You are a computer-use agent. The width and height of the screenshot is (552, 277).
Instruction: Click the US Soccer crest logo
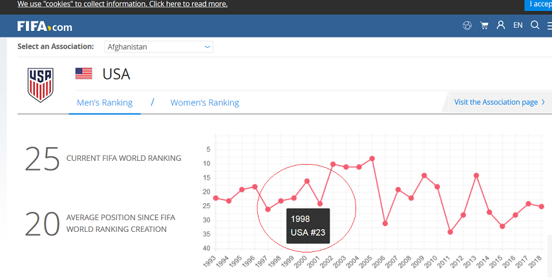click(40, 85)
